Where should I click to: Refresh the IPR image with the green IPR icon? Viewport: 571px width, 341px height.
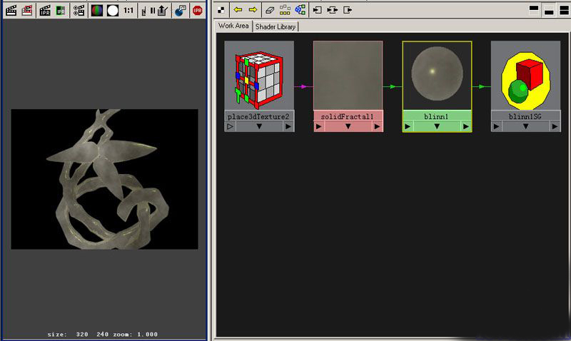(x=61, y=11)
